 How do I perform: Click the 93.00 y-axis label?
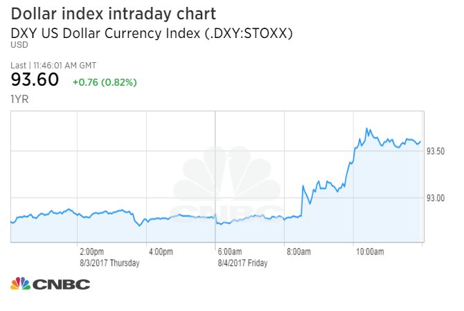(439, 199)
